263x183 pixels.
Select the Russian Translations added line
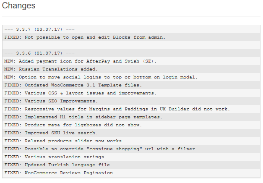51,69
